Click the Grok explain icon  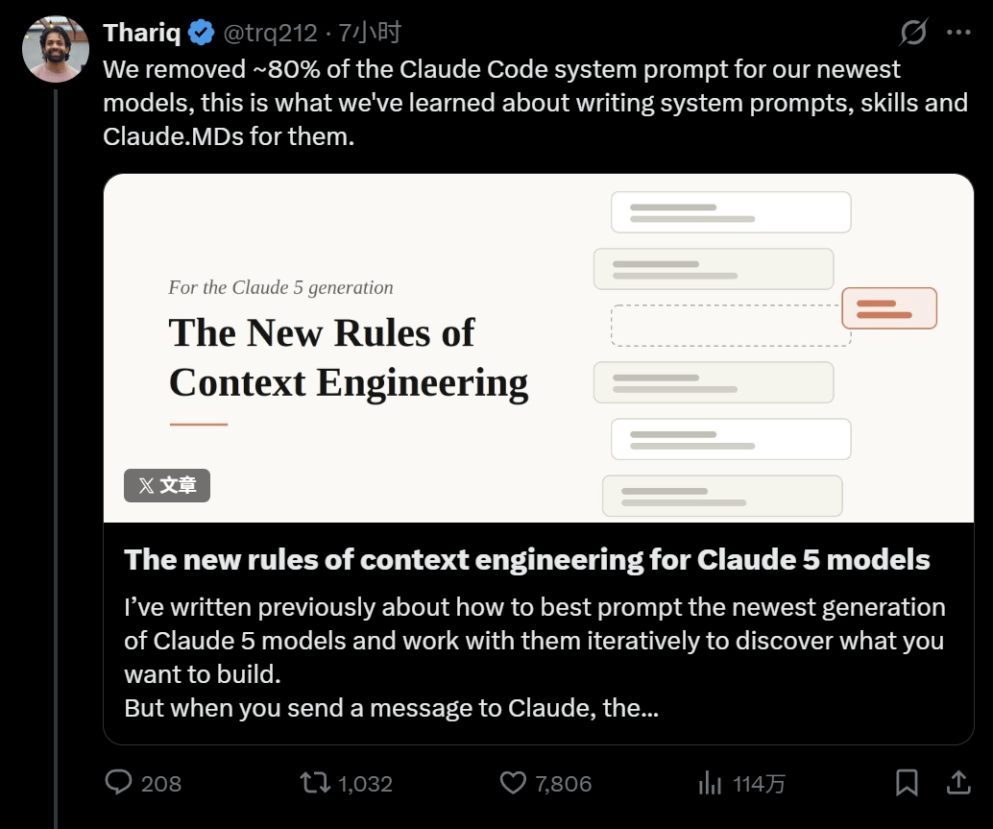(913, 32)
